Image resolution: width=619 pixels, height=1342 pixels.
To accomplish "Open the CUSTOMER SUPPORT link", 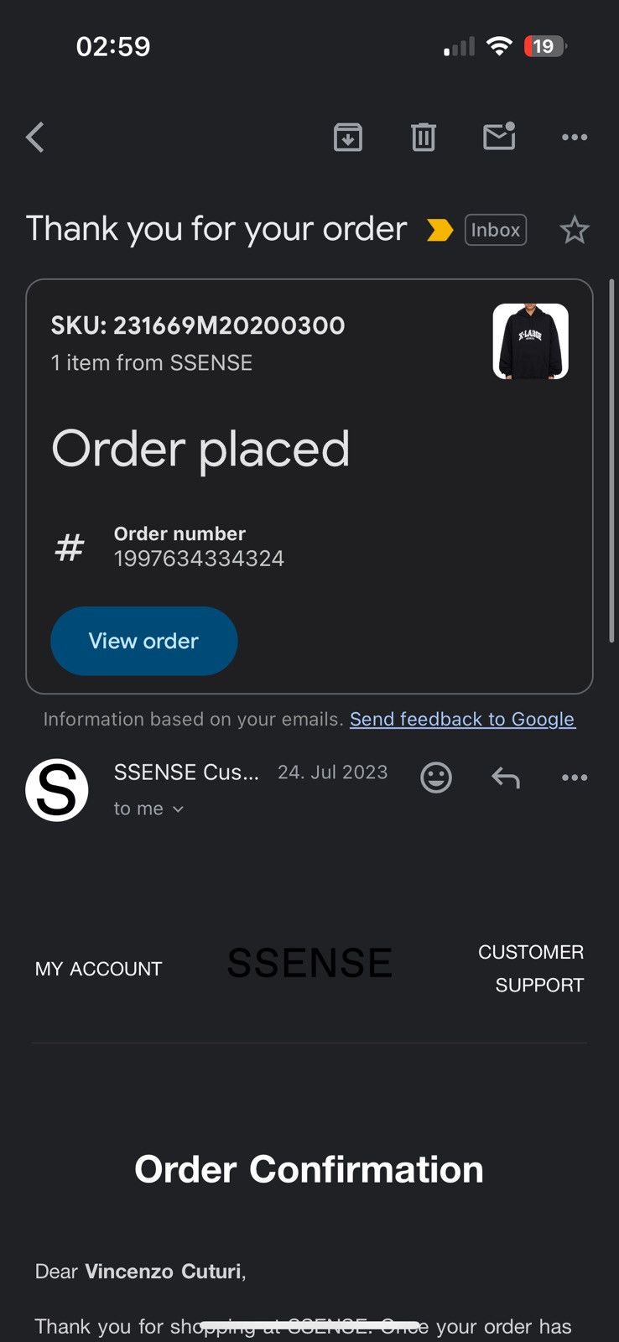I will [x=531, y=969].
